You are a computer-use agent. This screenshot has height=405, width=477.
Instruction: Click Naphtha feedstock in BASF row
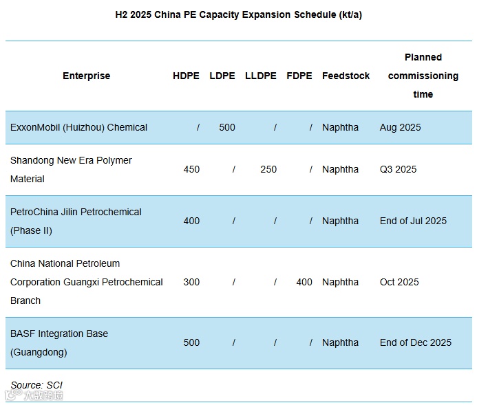(x=340, y=342)
